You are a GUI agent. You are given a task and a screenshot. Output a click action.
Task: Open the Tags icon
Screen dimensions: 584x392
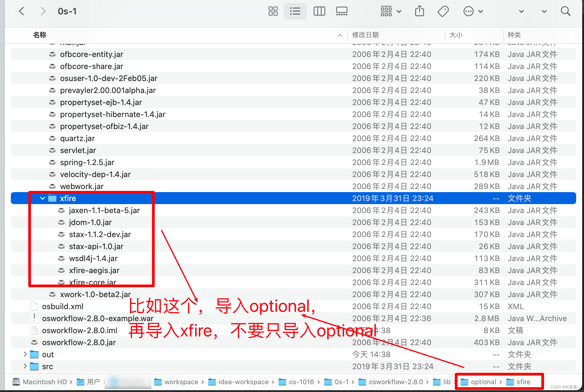(443, 11)
